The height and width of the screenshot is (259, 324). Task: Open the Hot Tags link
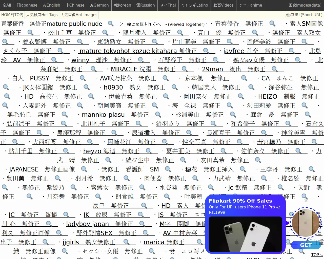(x=42, y=15)
